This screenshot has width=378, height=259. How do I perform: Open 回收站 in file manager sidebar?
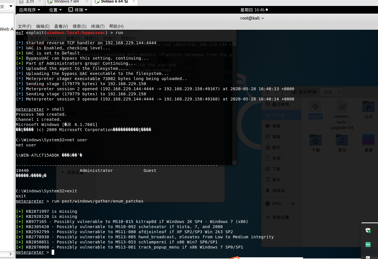click(281, 191)
